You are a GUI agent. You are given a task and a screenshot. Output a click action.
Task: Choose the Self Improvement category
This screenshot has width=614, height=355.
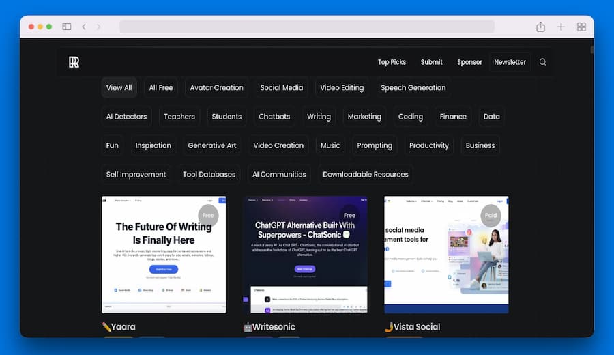point(136,175)
